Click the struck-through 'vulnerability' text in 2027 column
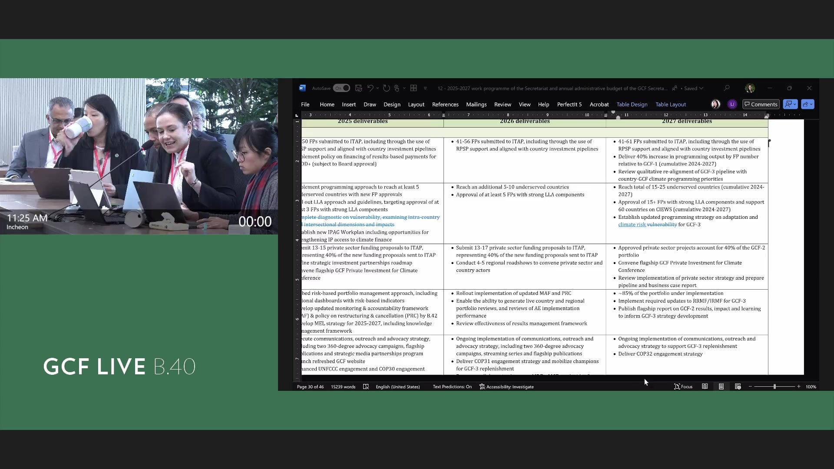Image resolution: width=834 pixels, height=469 pixels. click(662, 225)
